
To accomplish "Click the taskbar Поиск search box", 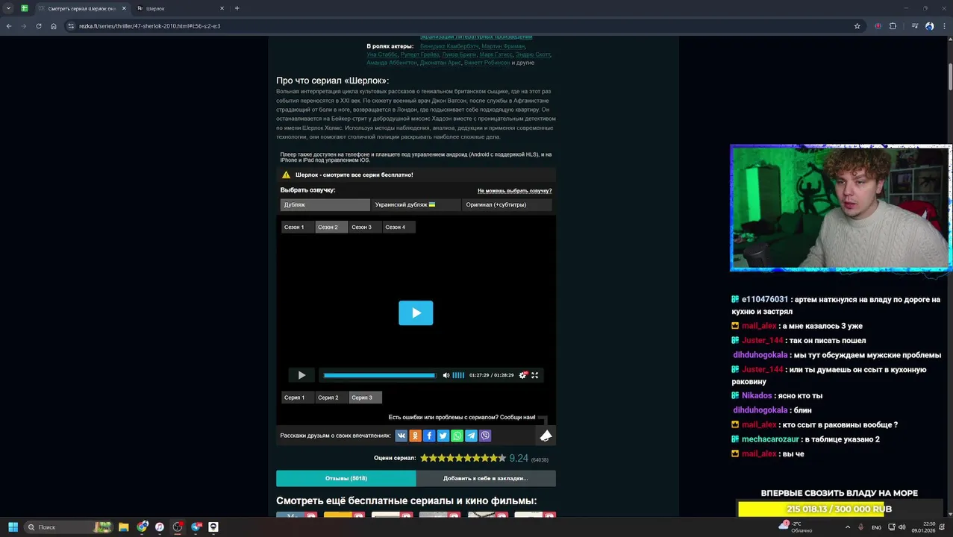I will pos(69,527).
